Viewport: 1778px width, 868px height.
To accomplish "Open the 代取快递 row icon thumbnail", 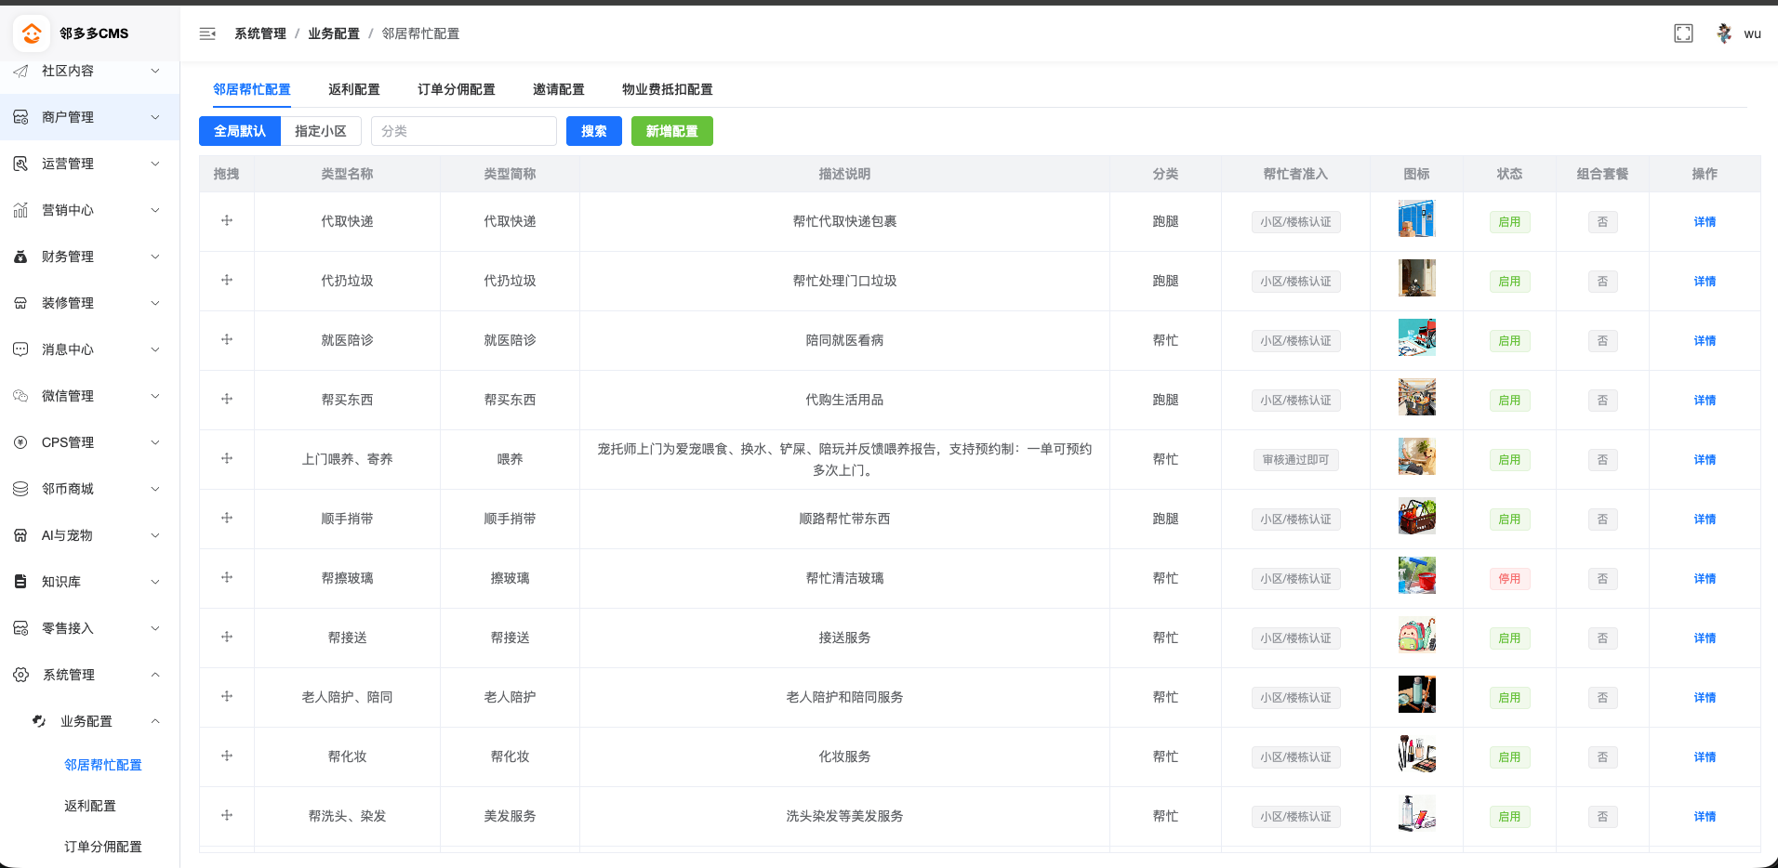I will (x=1417, y=218).
